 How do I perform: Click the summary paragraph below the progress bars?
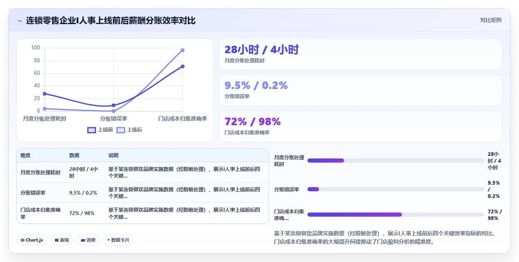(x=385, y=237)
